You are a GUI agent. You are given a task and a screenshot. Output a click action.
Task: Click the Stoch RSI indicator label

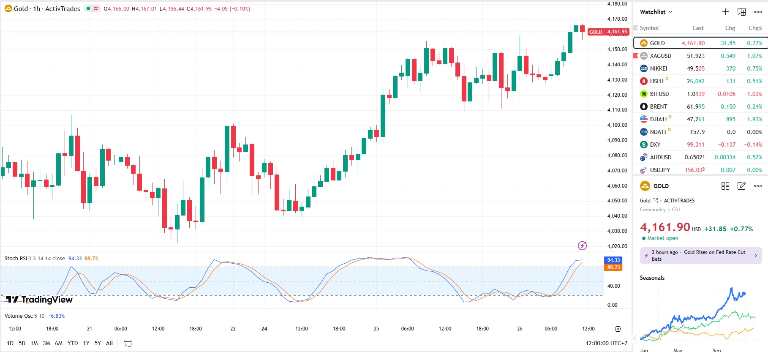(16, 259)
